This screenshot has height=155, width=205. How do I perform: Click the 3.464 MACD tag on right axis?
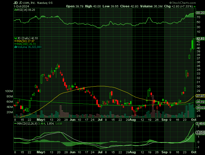click(x=200, y=123)
